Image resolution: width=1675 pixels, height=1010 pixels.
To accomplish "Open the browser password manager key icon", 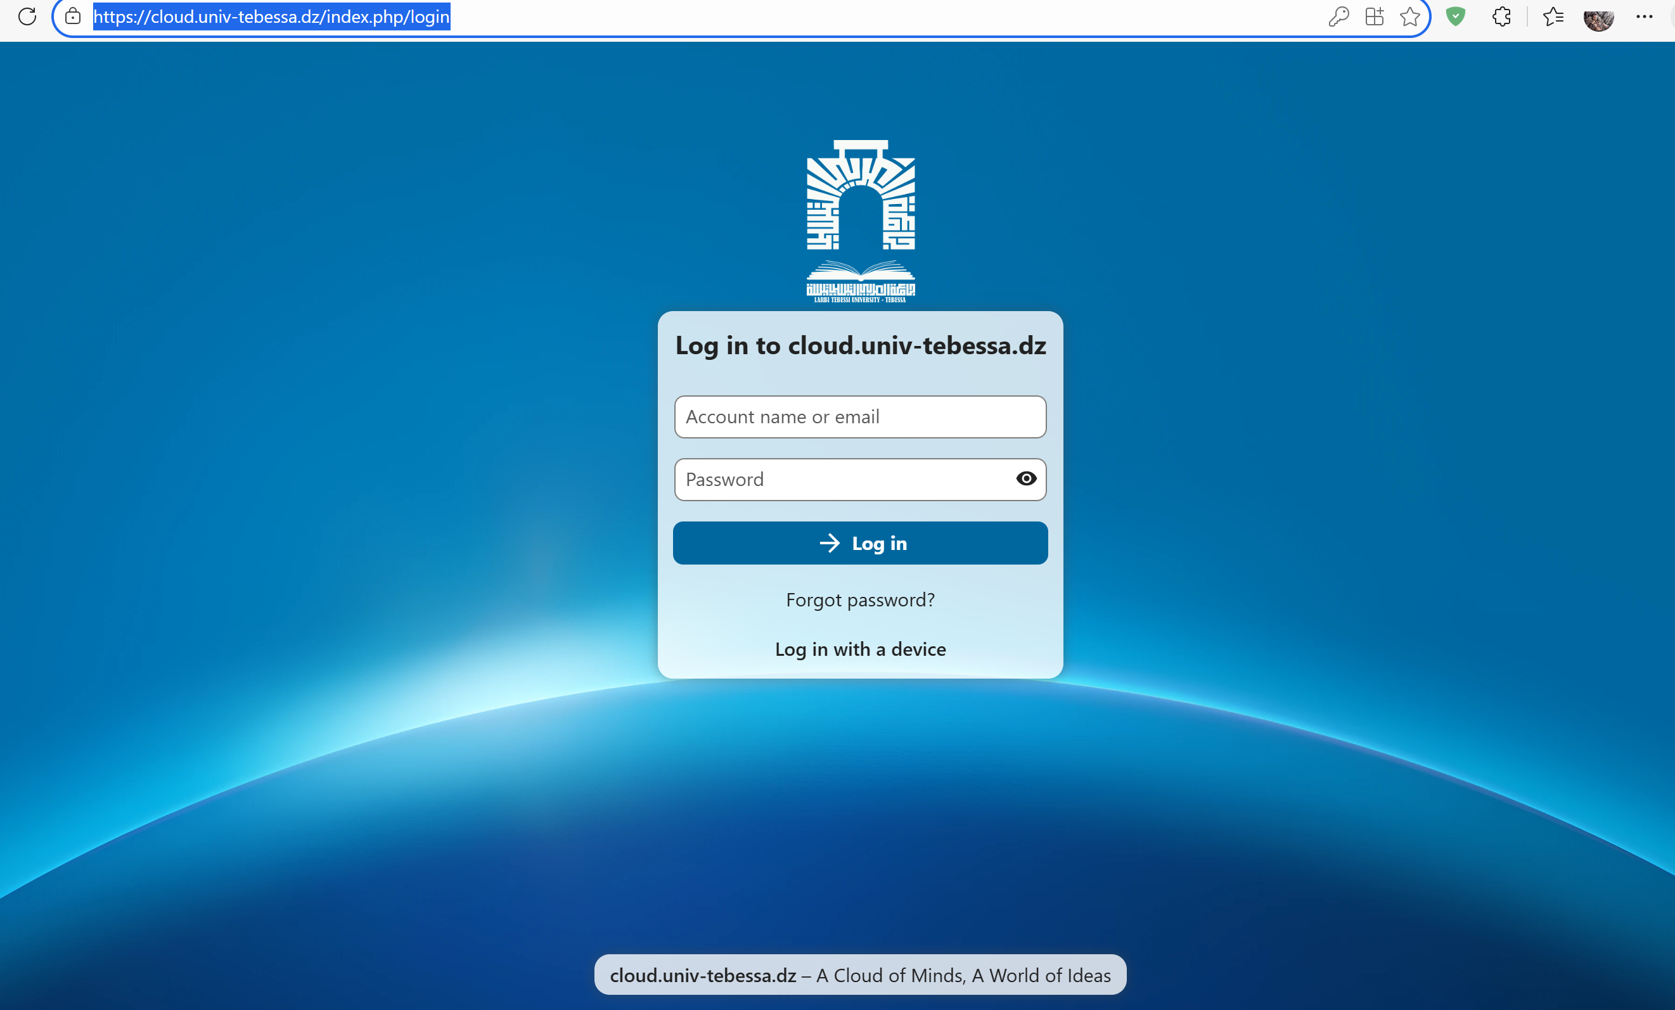I will (x=1338, y=17).
